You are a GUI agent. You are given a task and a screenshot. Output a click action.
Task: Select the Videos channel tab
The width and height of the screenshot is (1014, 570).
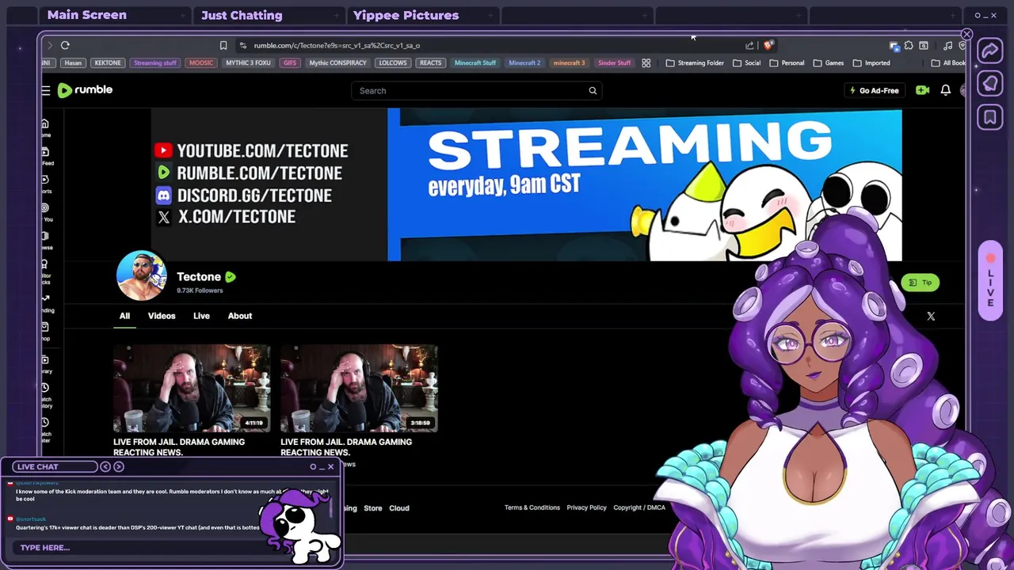[x=162, y=316]
